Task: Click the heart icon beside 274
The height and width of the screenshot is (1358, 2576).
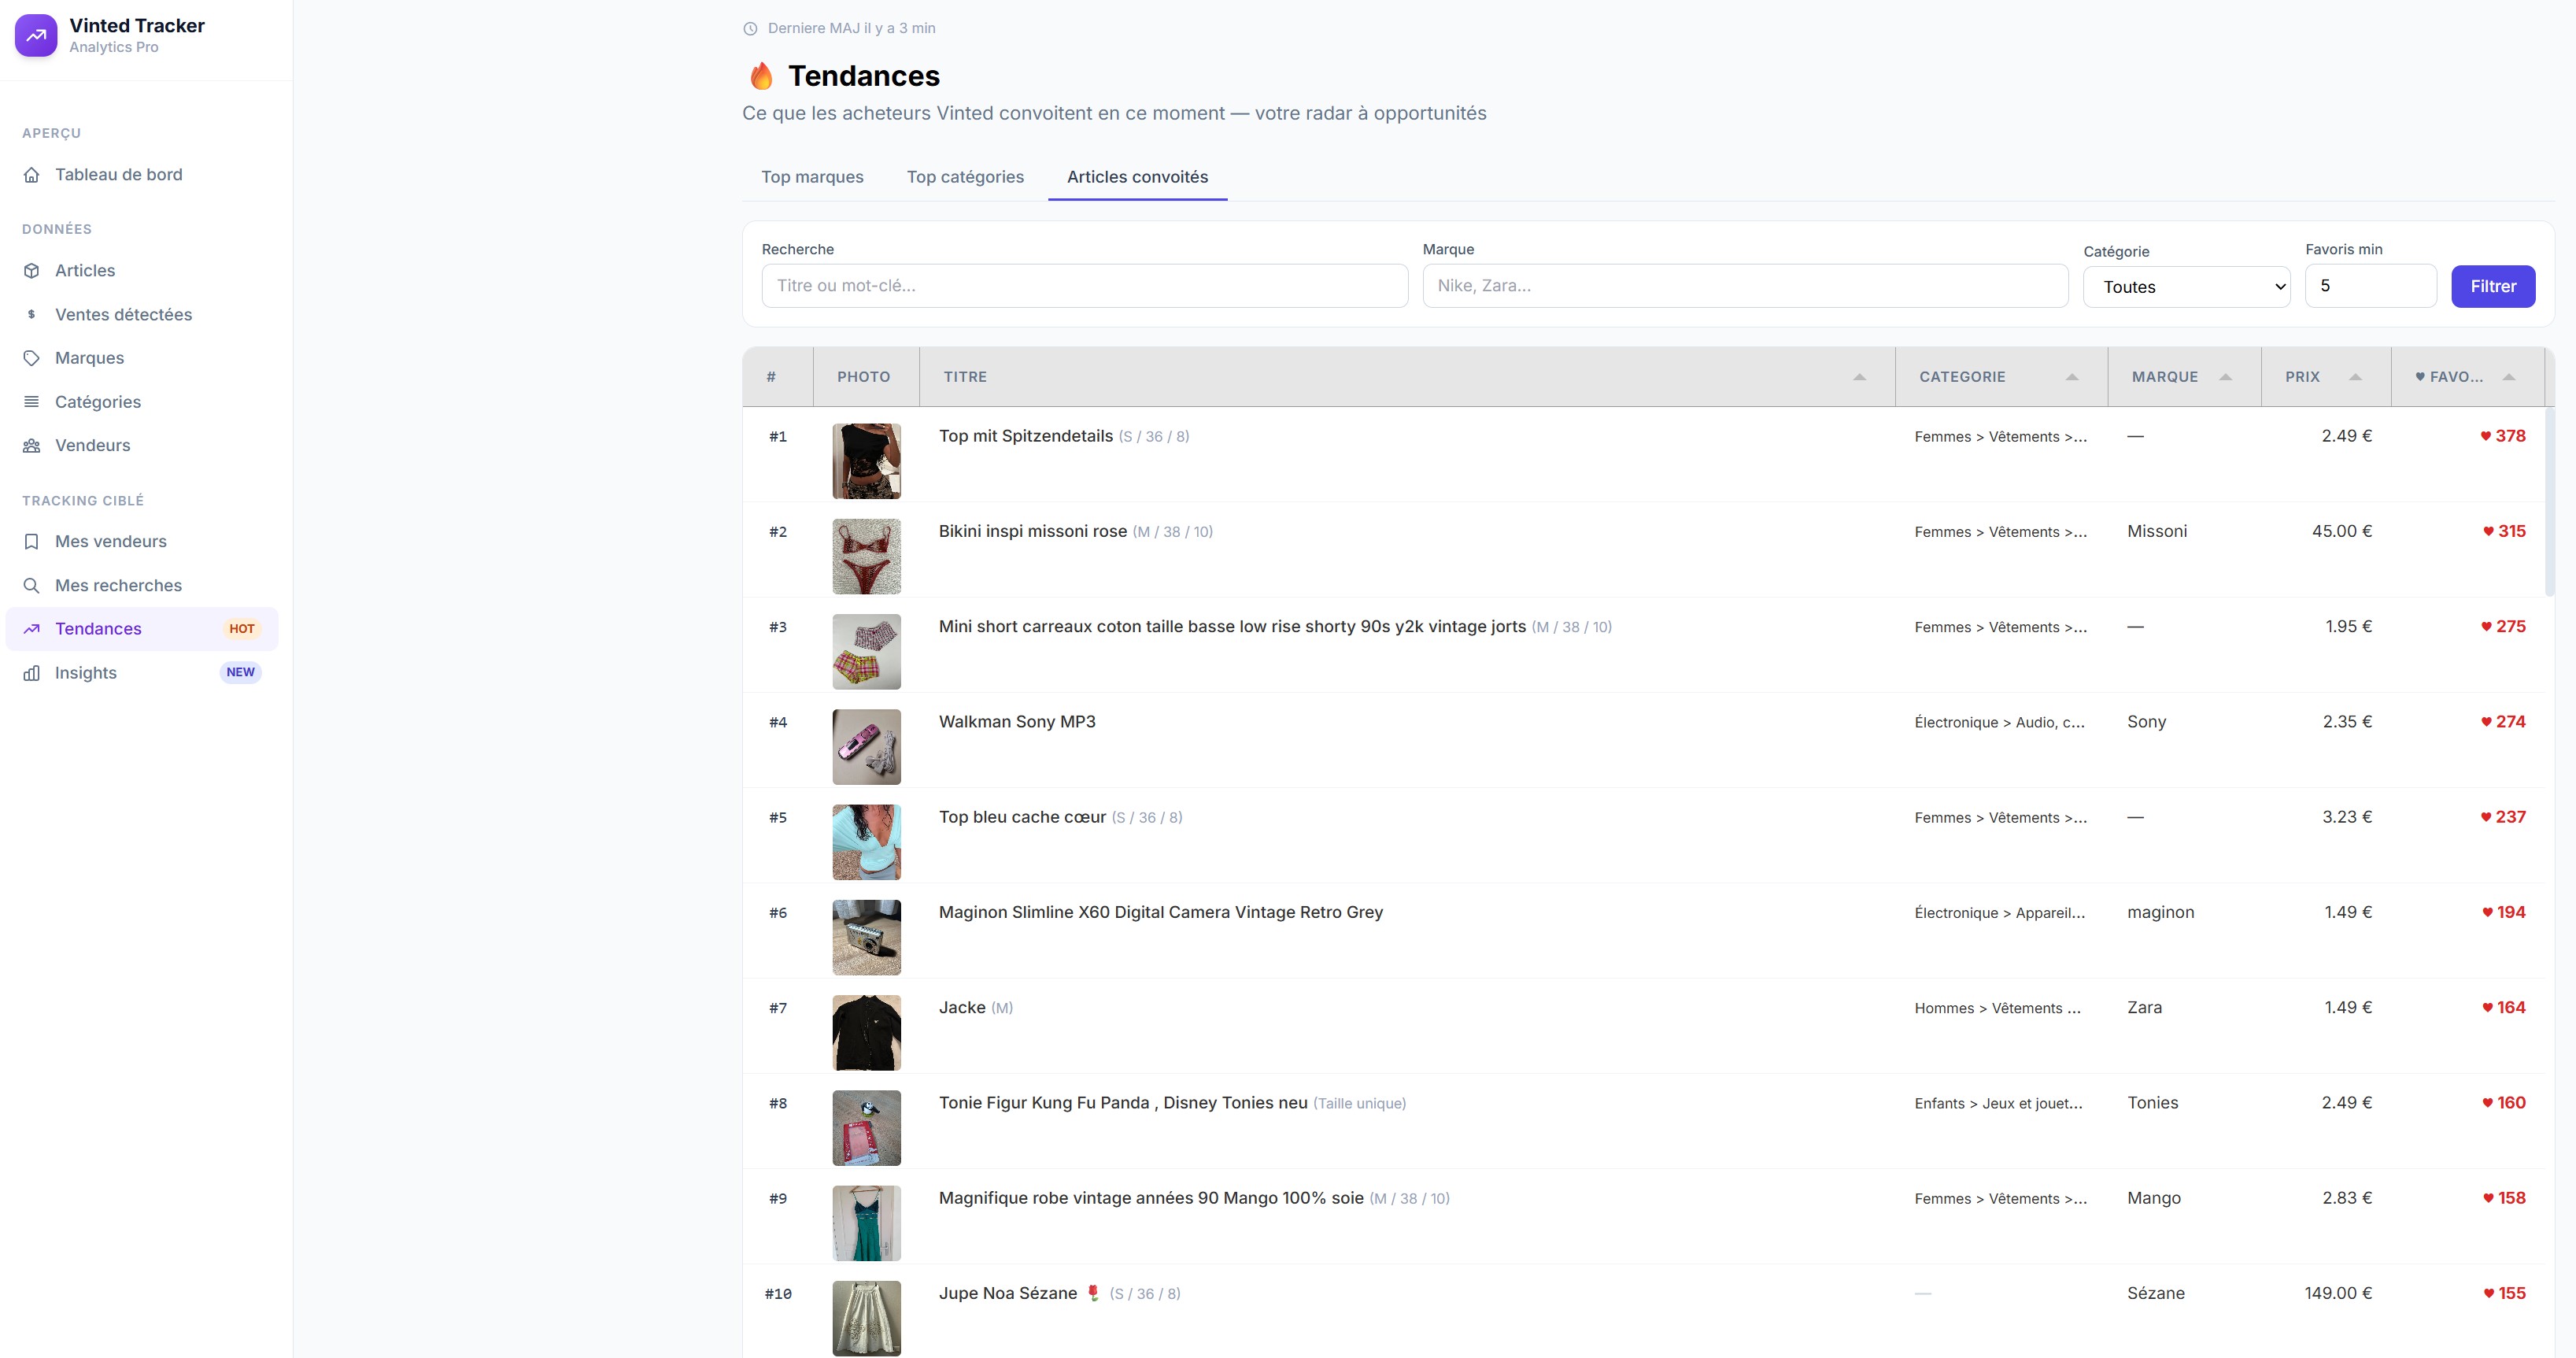Action: pos(2486,722)
